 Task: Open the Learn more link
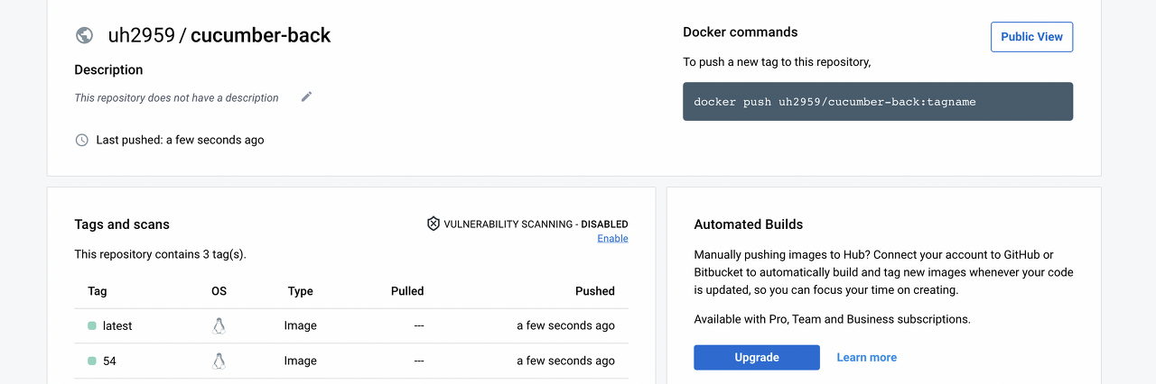pyautogui.click(x=866, y=357)
